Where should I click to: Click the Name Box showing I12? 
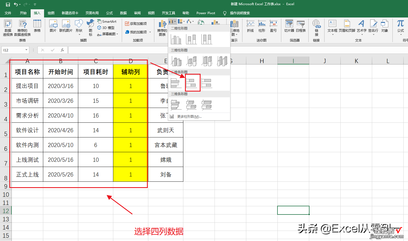[x=15, y=50]
